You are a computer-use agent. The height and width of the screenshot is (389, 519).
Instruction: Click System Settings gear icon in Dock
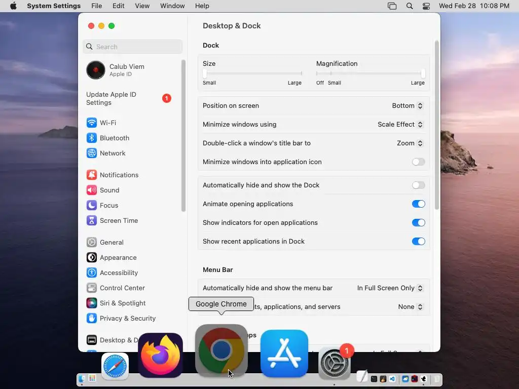click(x=334, y=364)
